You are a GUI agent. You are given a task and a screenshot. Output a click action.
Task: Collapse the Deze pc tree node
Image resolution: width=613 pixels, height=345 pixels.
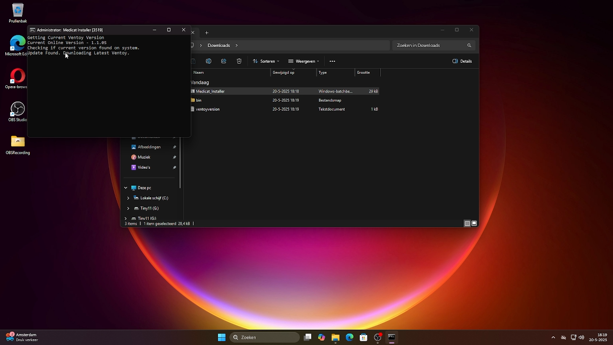126,188
